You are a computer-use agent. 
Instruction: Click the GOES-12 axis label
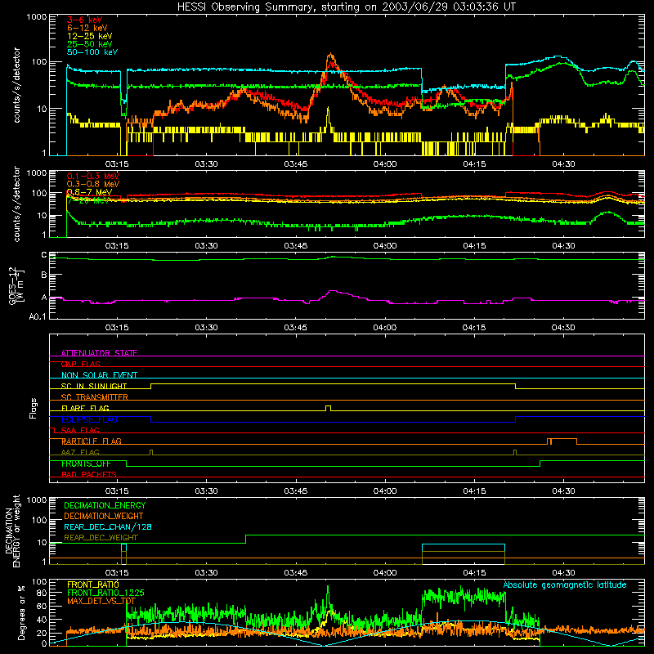[16, 286]
